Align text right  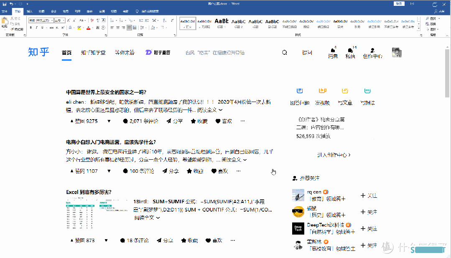(x=123, y=28)
